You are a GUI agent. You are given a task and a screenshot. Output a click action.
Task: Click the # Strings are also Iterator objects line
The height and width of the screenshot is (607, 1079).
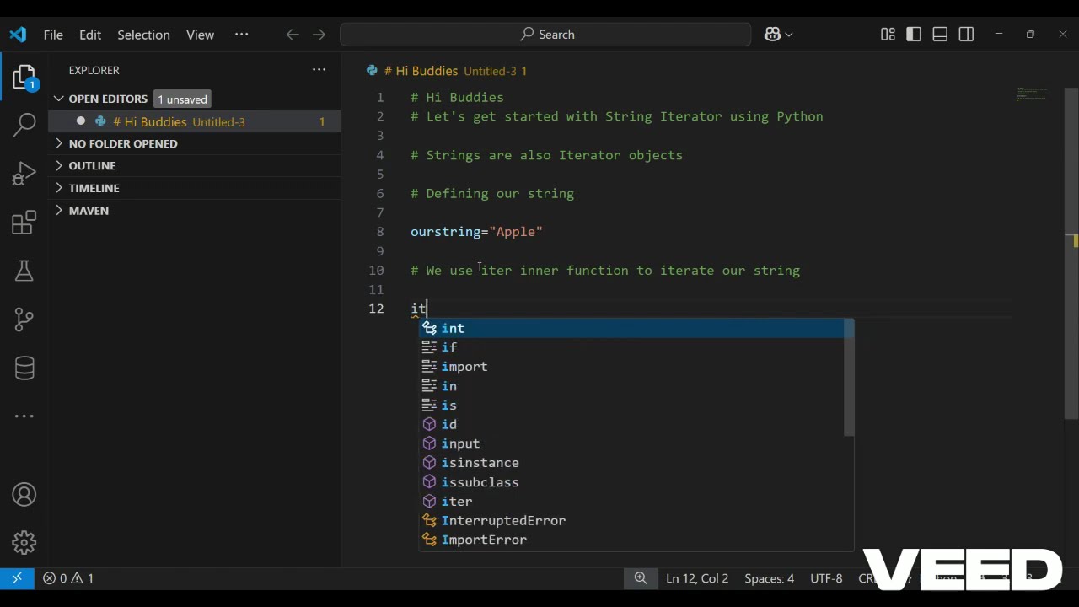pos(546,155)
